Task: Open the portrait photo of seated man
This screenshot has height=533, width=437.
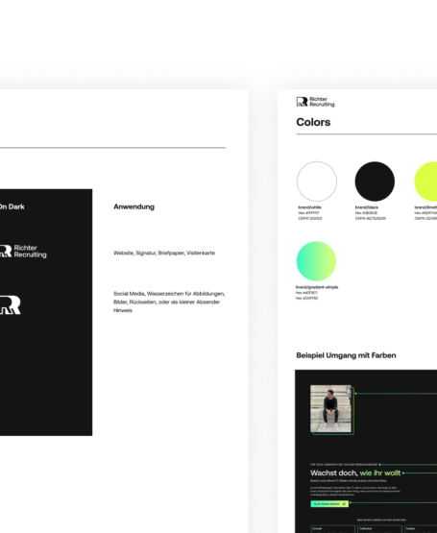Action: [x=331, y=408]
